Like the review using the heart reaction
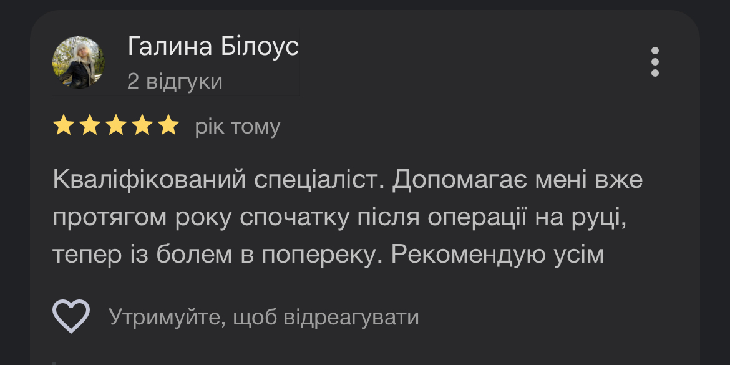 tap(71, 316)
